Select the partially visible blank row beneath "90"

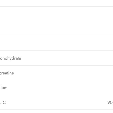56,111
